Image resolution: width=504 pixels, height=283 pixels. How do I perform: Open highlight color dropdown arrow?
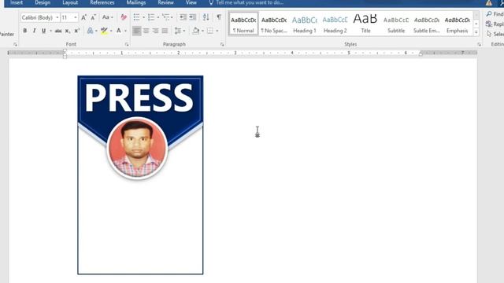coord(111,31)
